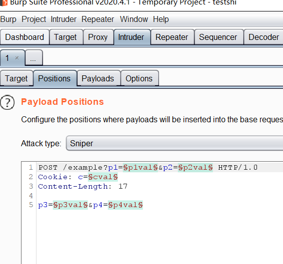Click the Burp Suite logo in title bar
Screen dimensions: 283x264
tap(3, 2)
